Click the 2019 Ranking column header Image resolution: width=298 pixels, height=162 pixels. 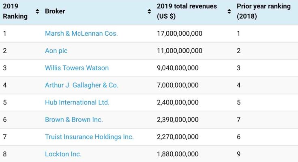click(x=15, y=11)
